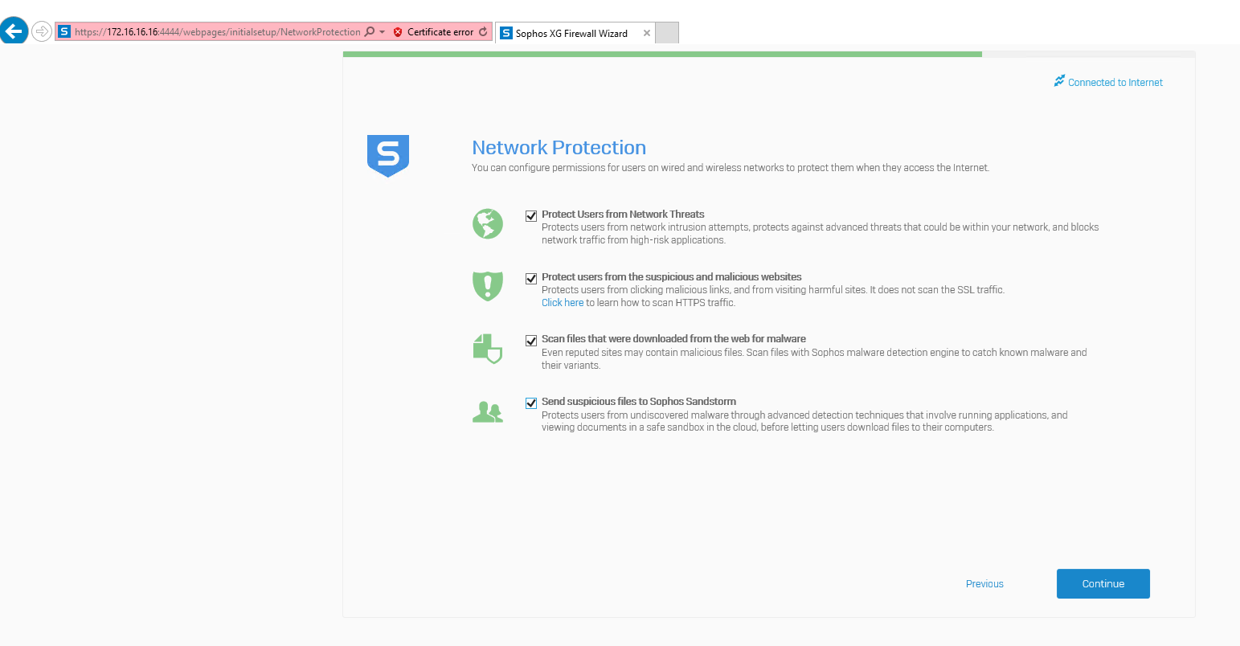This screenshot has height=646, width=1240.
Task: Click the file scan shield icon
Action: (488, 349)
